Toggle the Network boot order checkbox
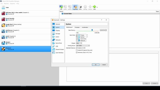 pos(77,41)
